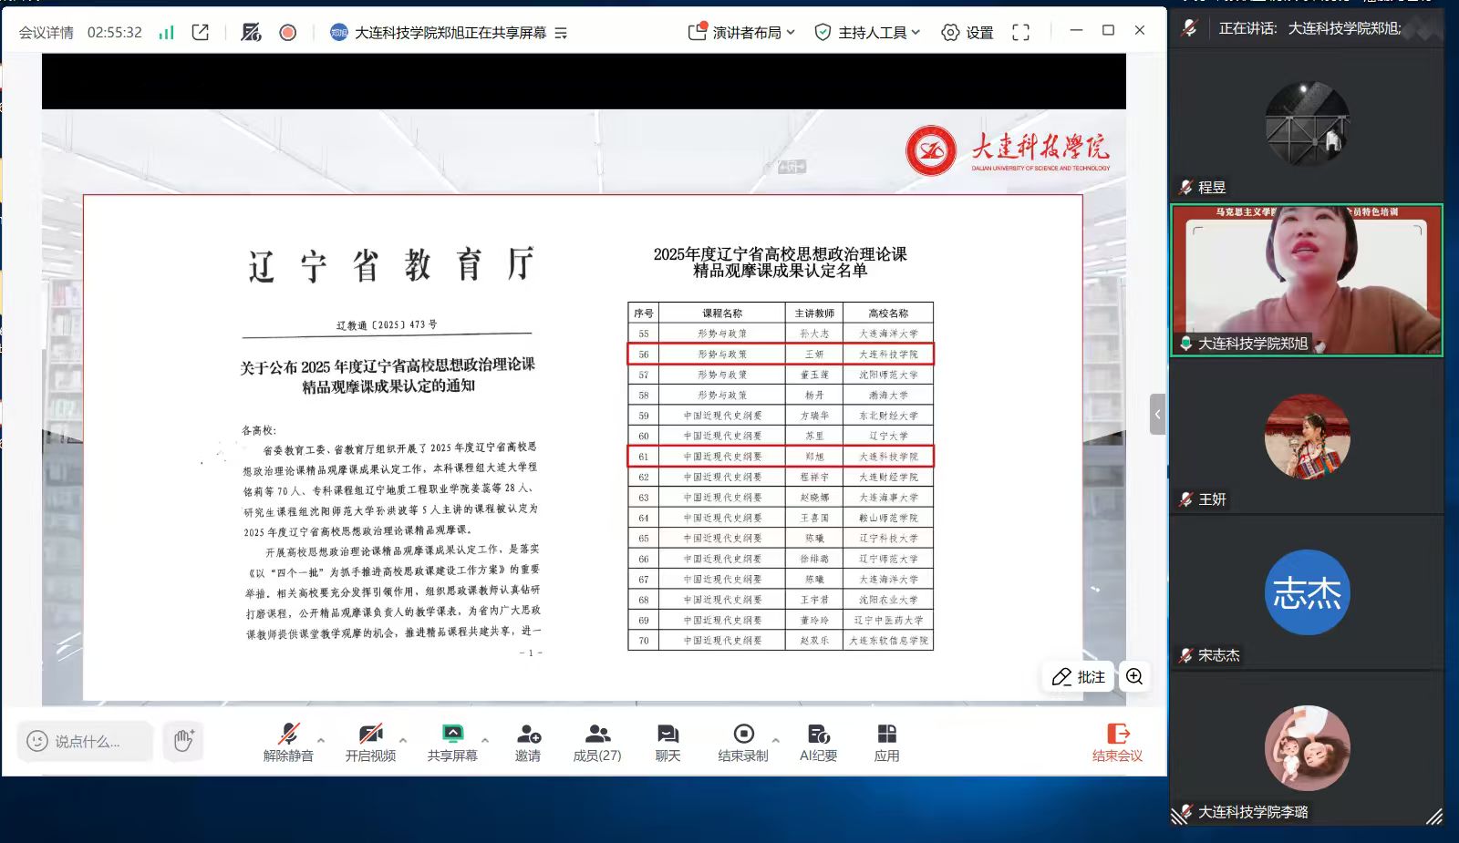Screen dimensions: 1459x843
Task: Enter fullscreen mode using the top bar icon
Action: (x=1020, y=33)
